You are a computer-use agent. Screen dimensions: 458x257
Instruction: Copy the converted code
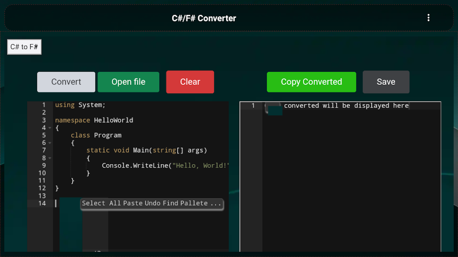pyautogui.click(x=311, y=82)
